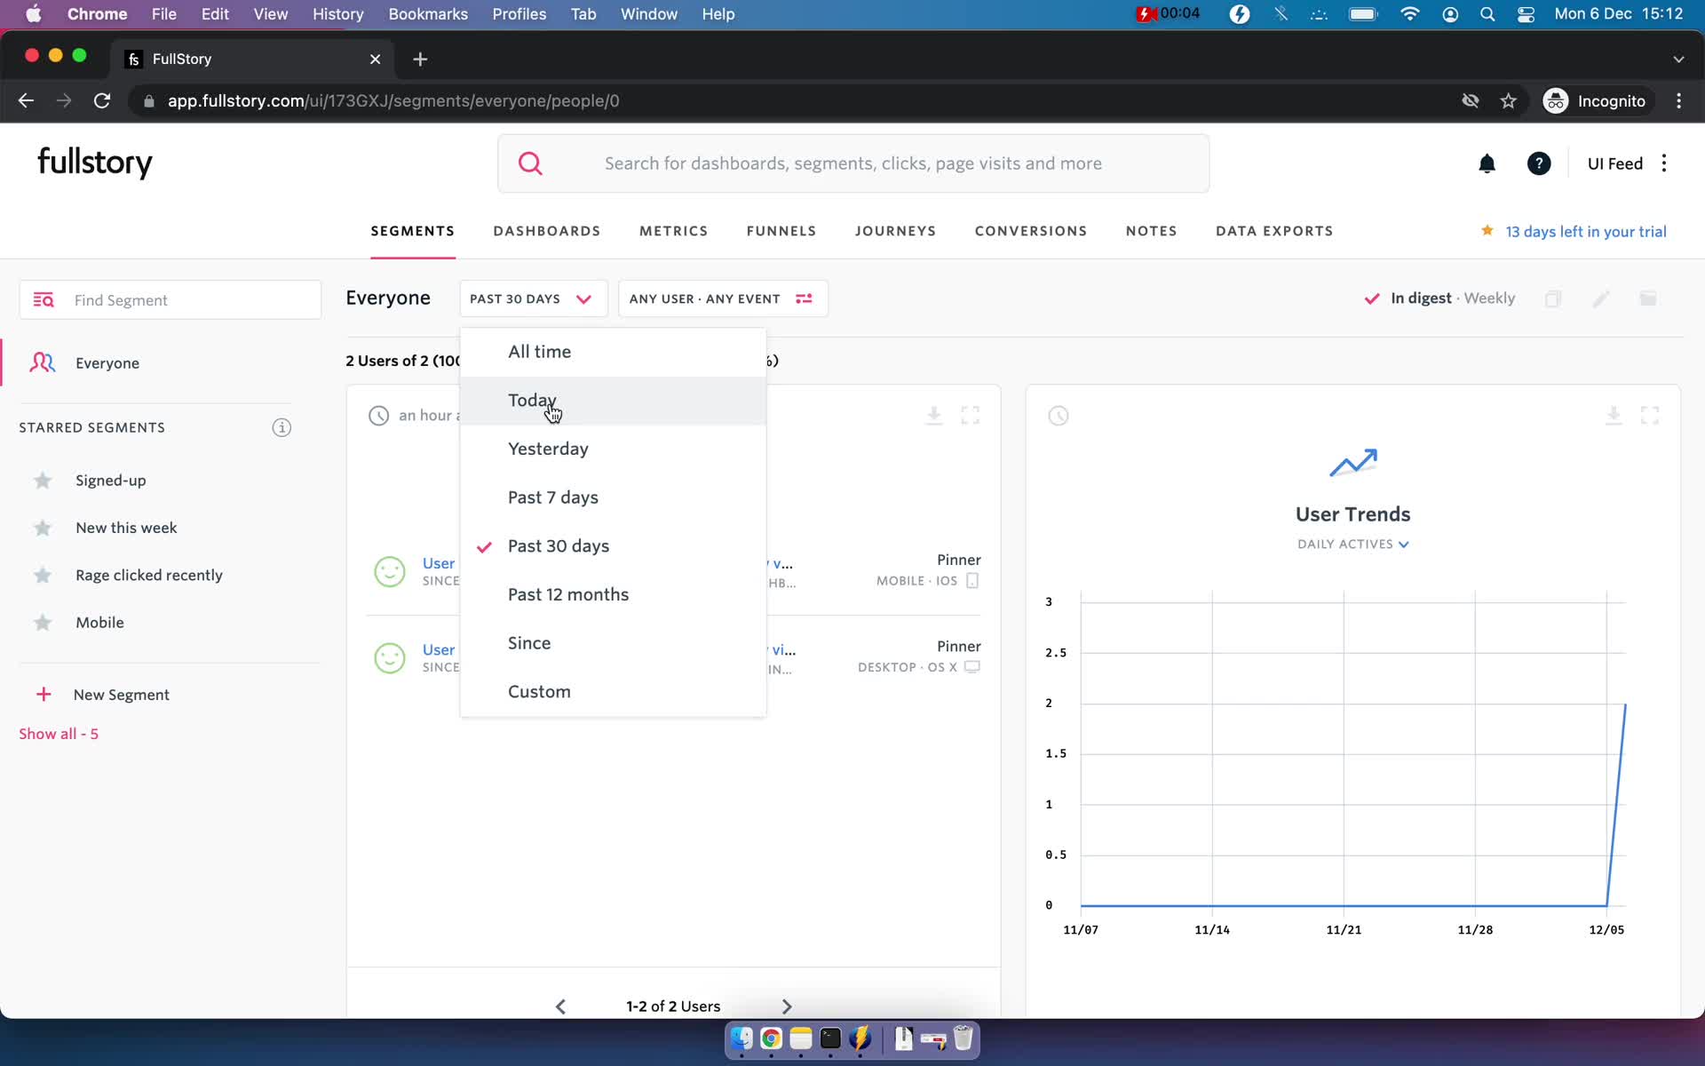Open the Bookmarks menu in menu bar

[x=428, y=14]
